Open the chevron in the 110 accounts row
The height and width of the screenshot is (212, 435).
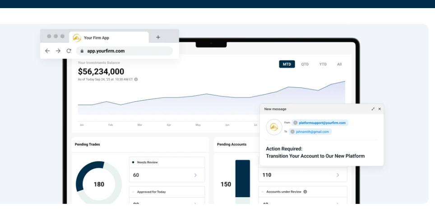pyautogui.click(x=338, y=175)
